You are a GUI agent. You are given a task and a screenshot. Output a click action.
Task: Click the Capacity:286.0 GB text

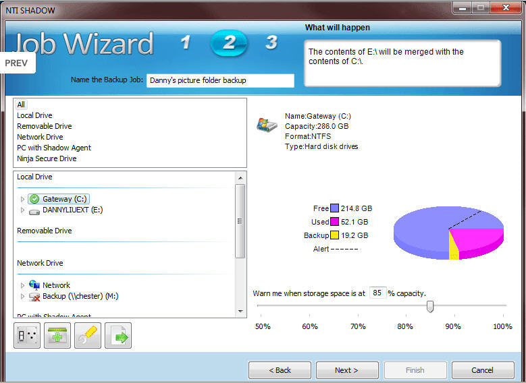316,126
